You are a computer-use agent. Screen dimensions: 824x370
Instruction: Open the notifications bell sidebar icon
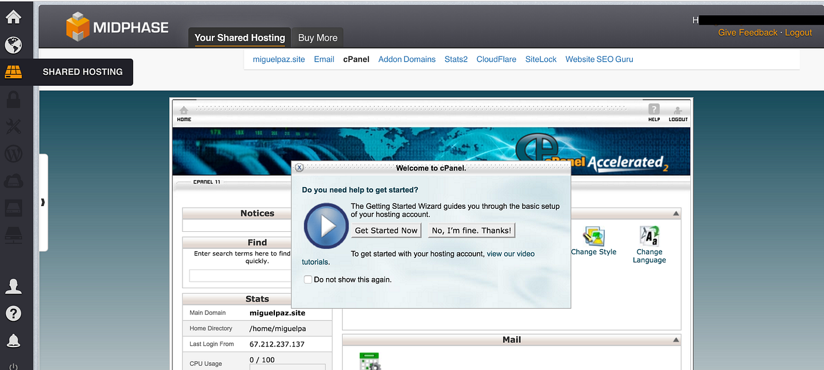pos(13,340)
